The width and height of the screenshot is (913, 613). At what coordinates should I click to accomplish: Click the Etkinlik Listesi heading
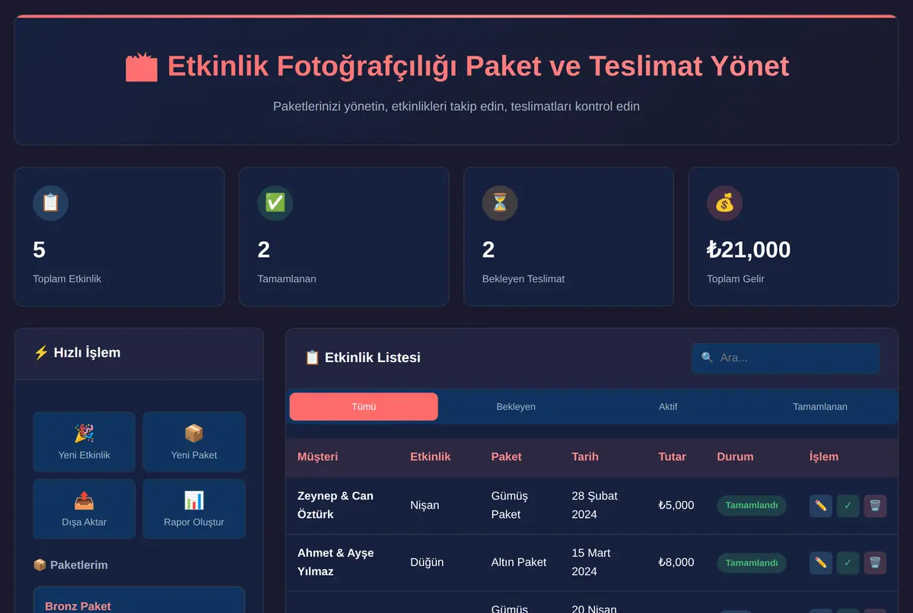373,357
